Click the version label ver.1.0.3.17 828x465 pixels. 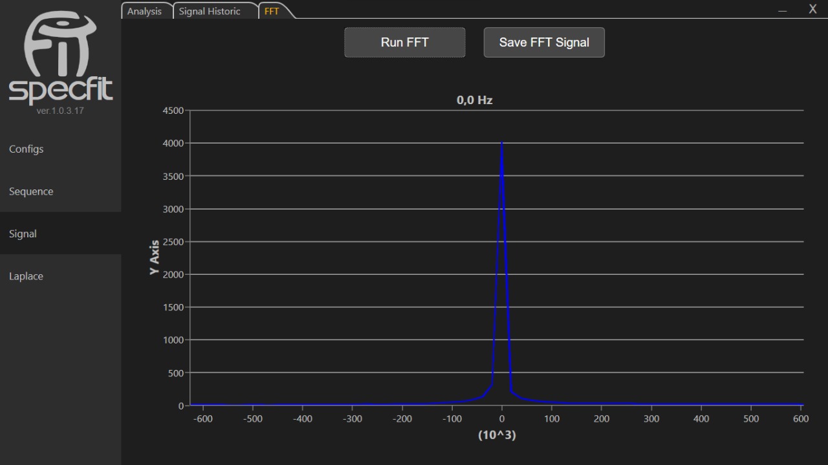point(60,111)
